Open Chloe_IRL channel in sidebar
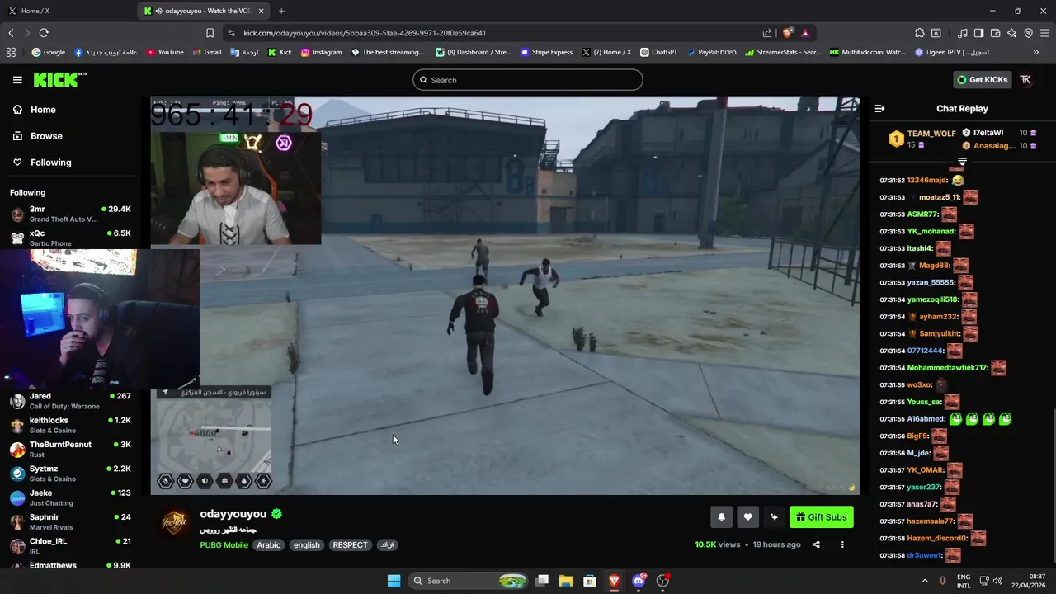This screenshot has width=1056, height=594. 71,545
